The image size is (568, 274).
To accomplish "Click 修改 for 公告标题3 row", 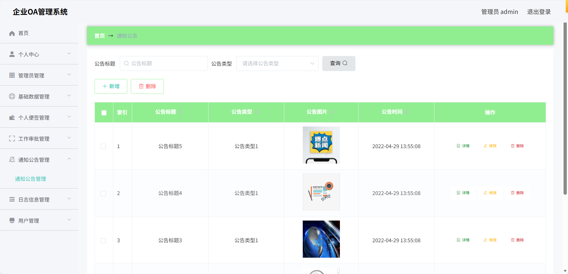I will (490, 240).
